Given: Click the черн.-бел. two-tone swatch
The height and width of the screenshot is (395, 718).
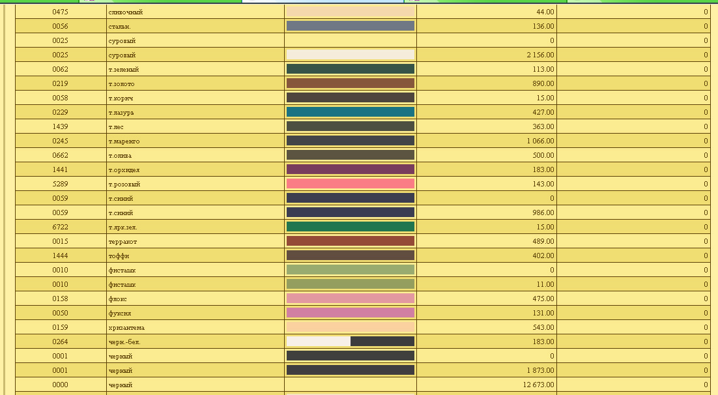Looking at the screenshot, I should (x=351, y=342).
